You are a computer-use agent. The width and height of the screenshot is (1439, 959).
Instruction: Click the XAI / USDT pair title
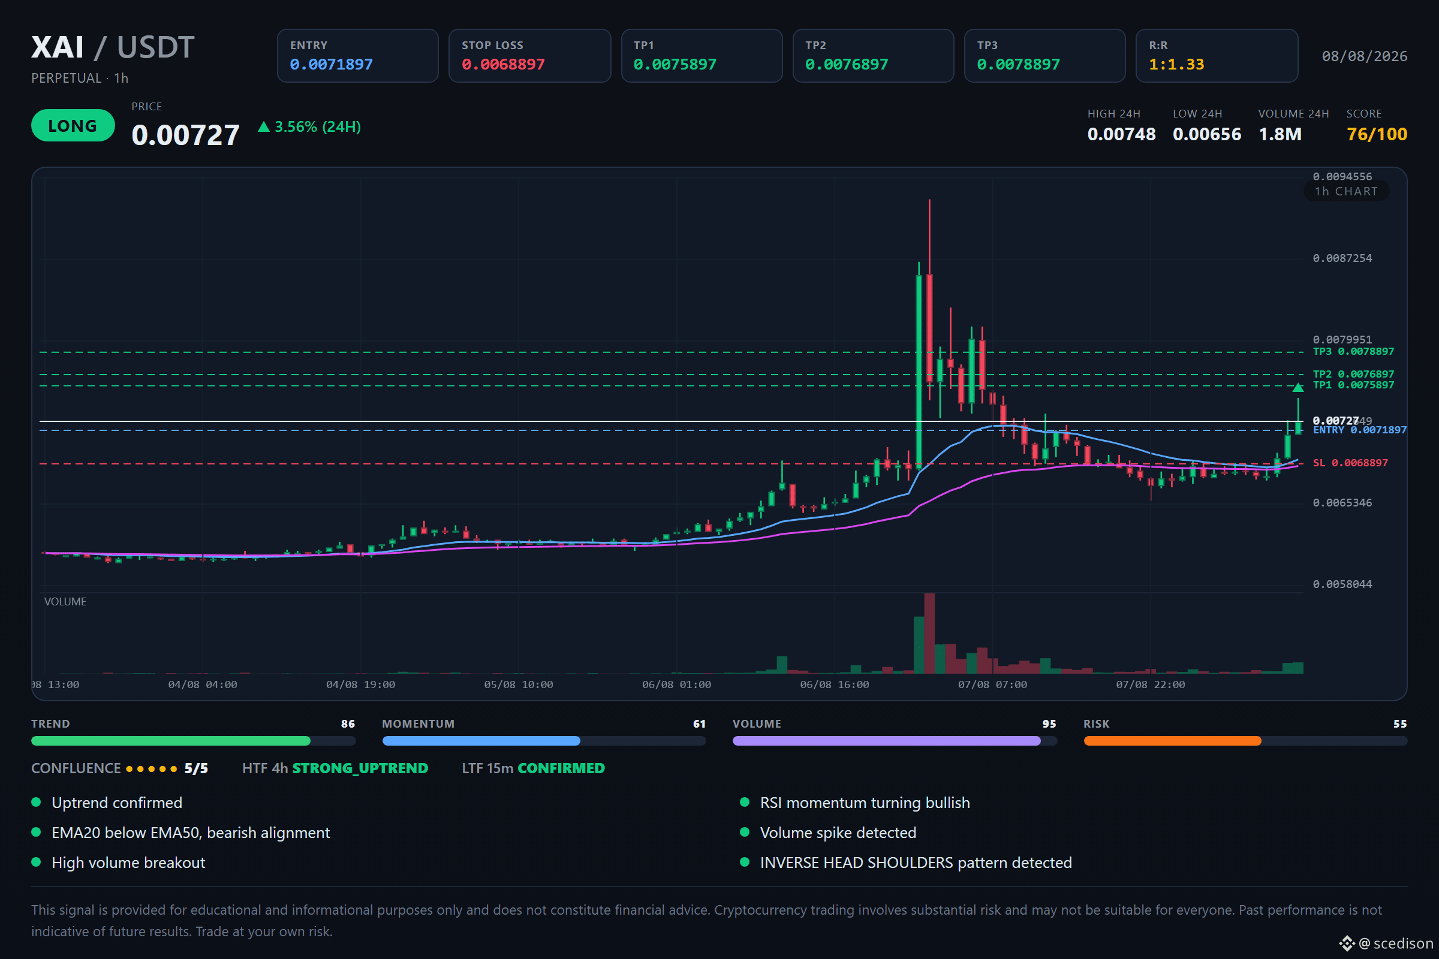point(113,47)
